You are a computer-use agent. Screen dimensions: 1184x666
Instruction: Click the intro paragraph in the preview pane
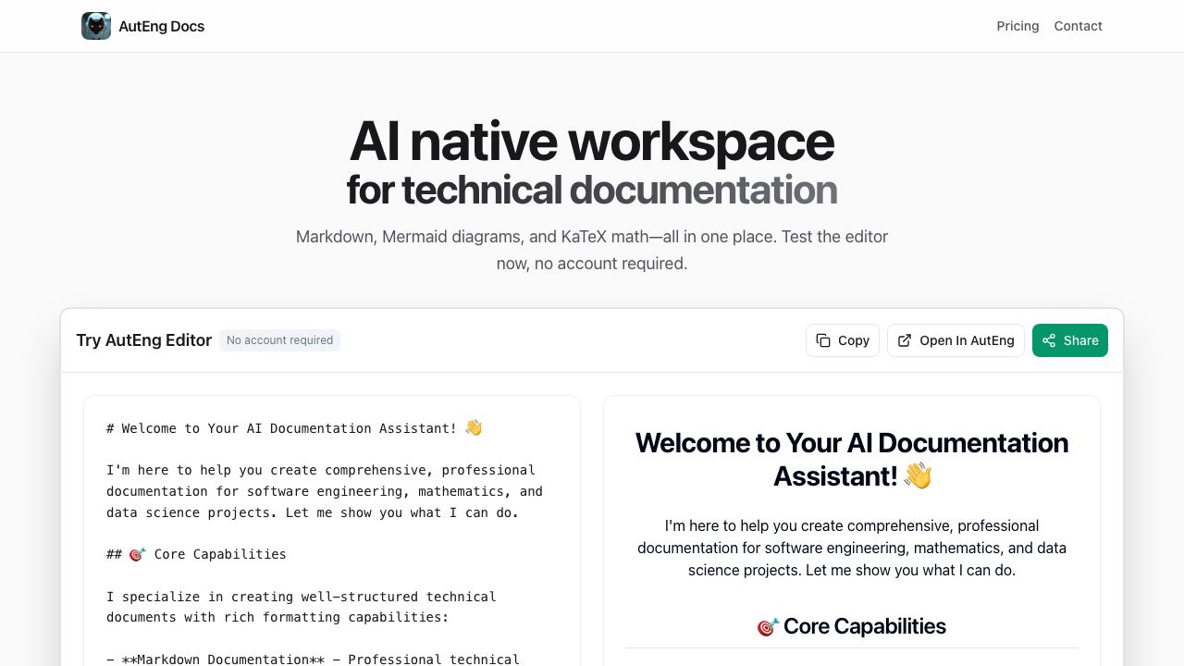[852, 548]
